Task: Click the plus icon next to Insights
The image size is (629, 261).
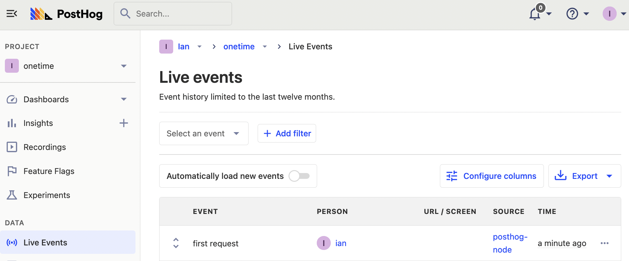Action: 123,123
